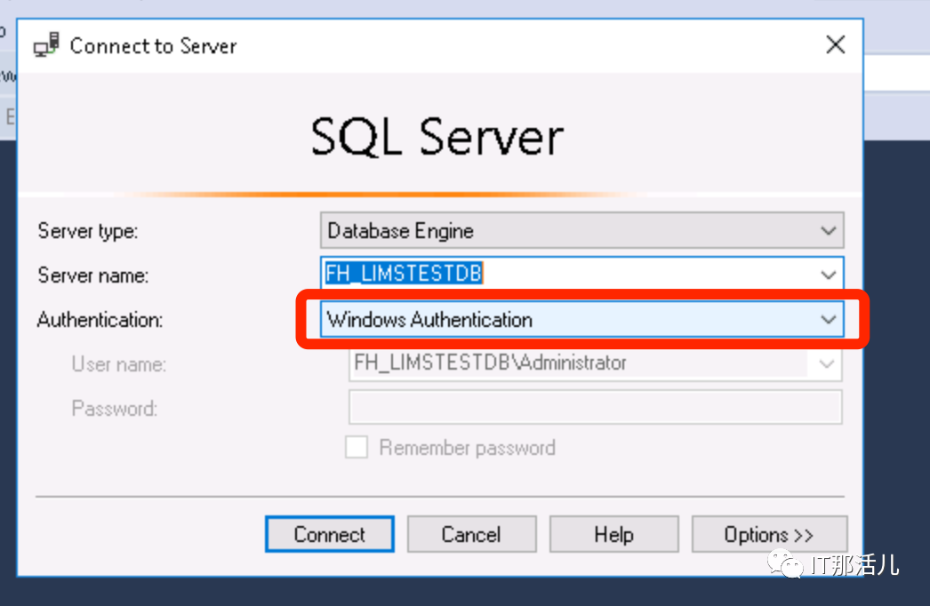This screenshot has height=606, width=930.
Task: Click the Windows Authentication combo box text
Action: pos(429,320)
